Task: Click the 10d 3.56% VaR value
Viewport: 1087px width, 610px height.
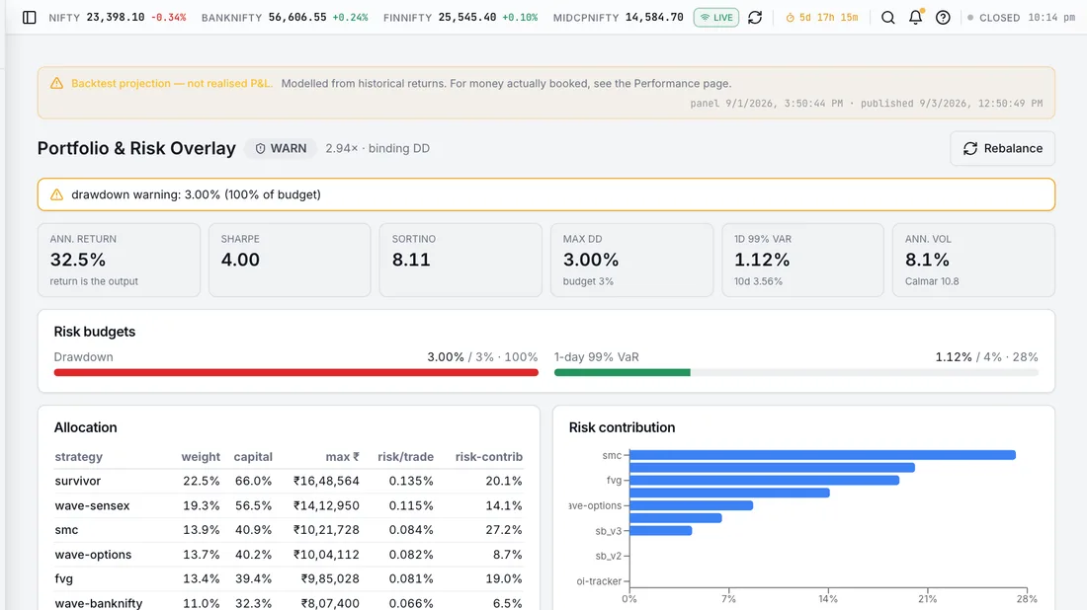Action: (758, 281)
